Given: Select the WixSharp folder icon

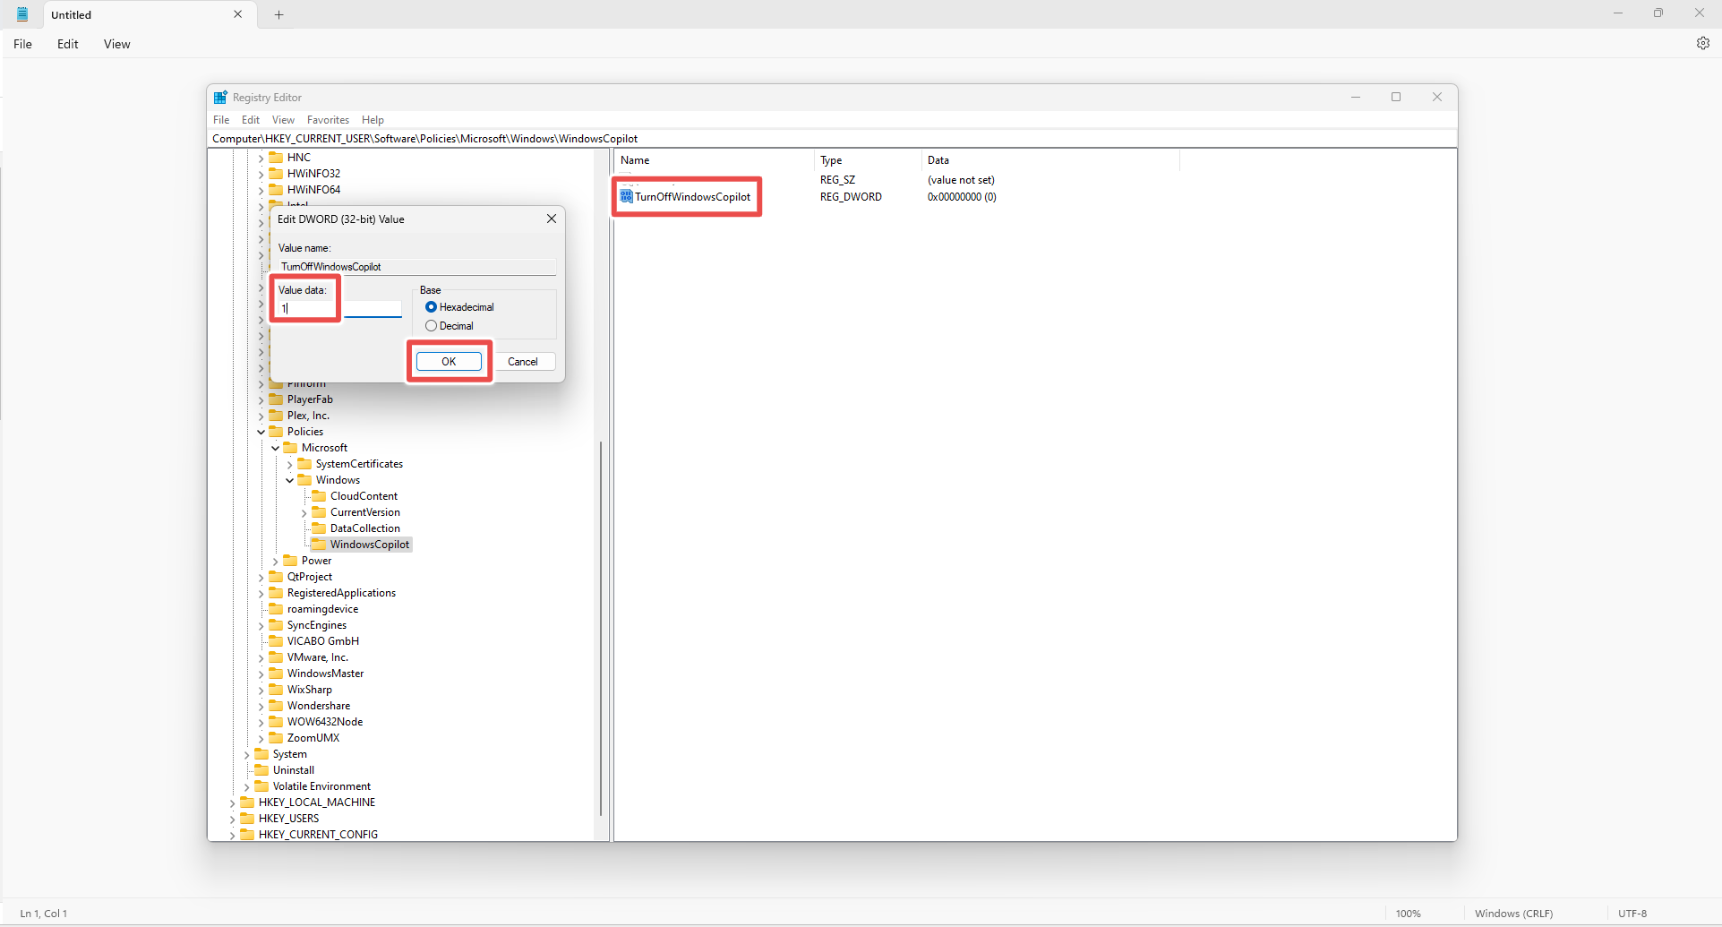Looking at the screenshot, I should [x=276, y=689].
